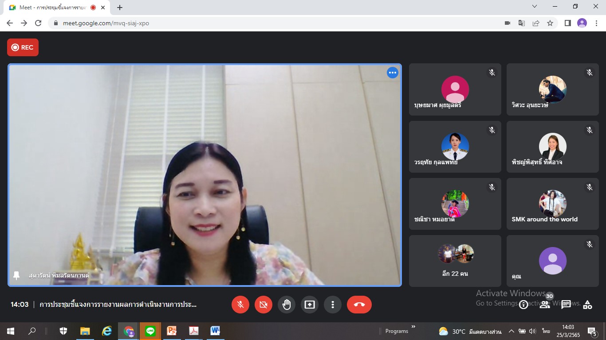Raise hand in the meeting
The image size is (606, 340).
[x=287, y=305]
